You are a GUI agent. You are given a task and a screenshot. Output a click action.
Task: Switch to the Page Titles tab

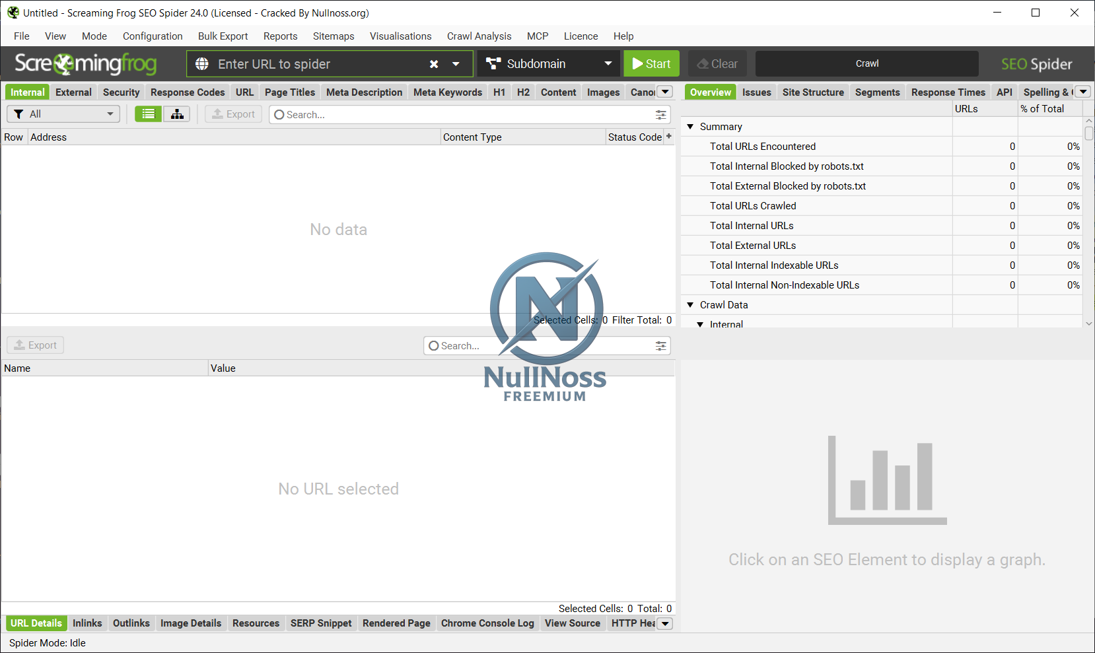290,92
